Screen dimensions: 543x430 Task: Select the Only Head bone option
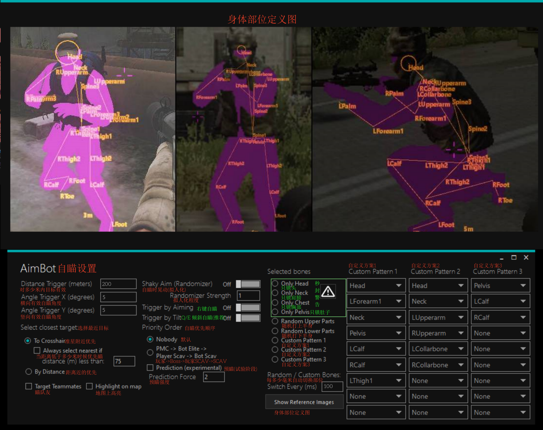(275, 283)
